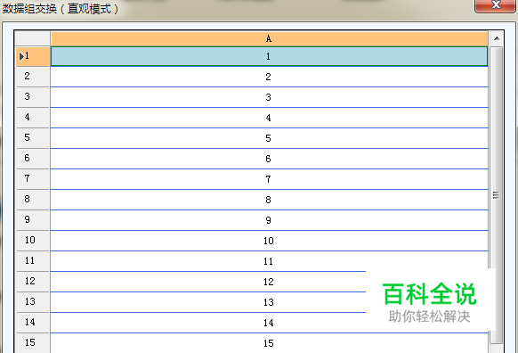Image resolution: width=518 pixels, height=353 pixels.
Task: Select row header 12
Action: [33, 282]
